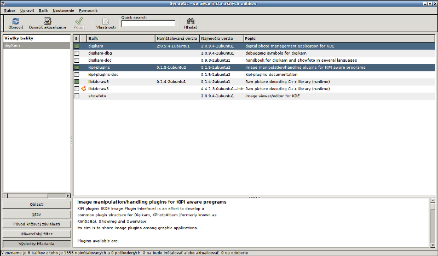Click the Užívateľský filter button

[37, 234]
